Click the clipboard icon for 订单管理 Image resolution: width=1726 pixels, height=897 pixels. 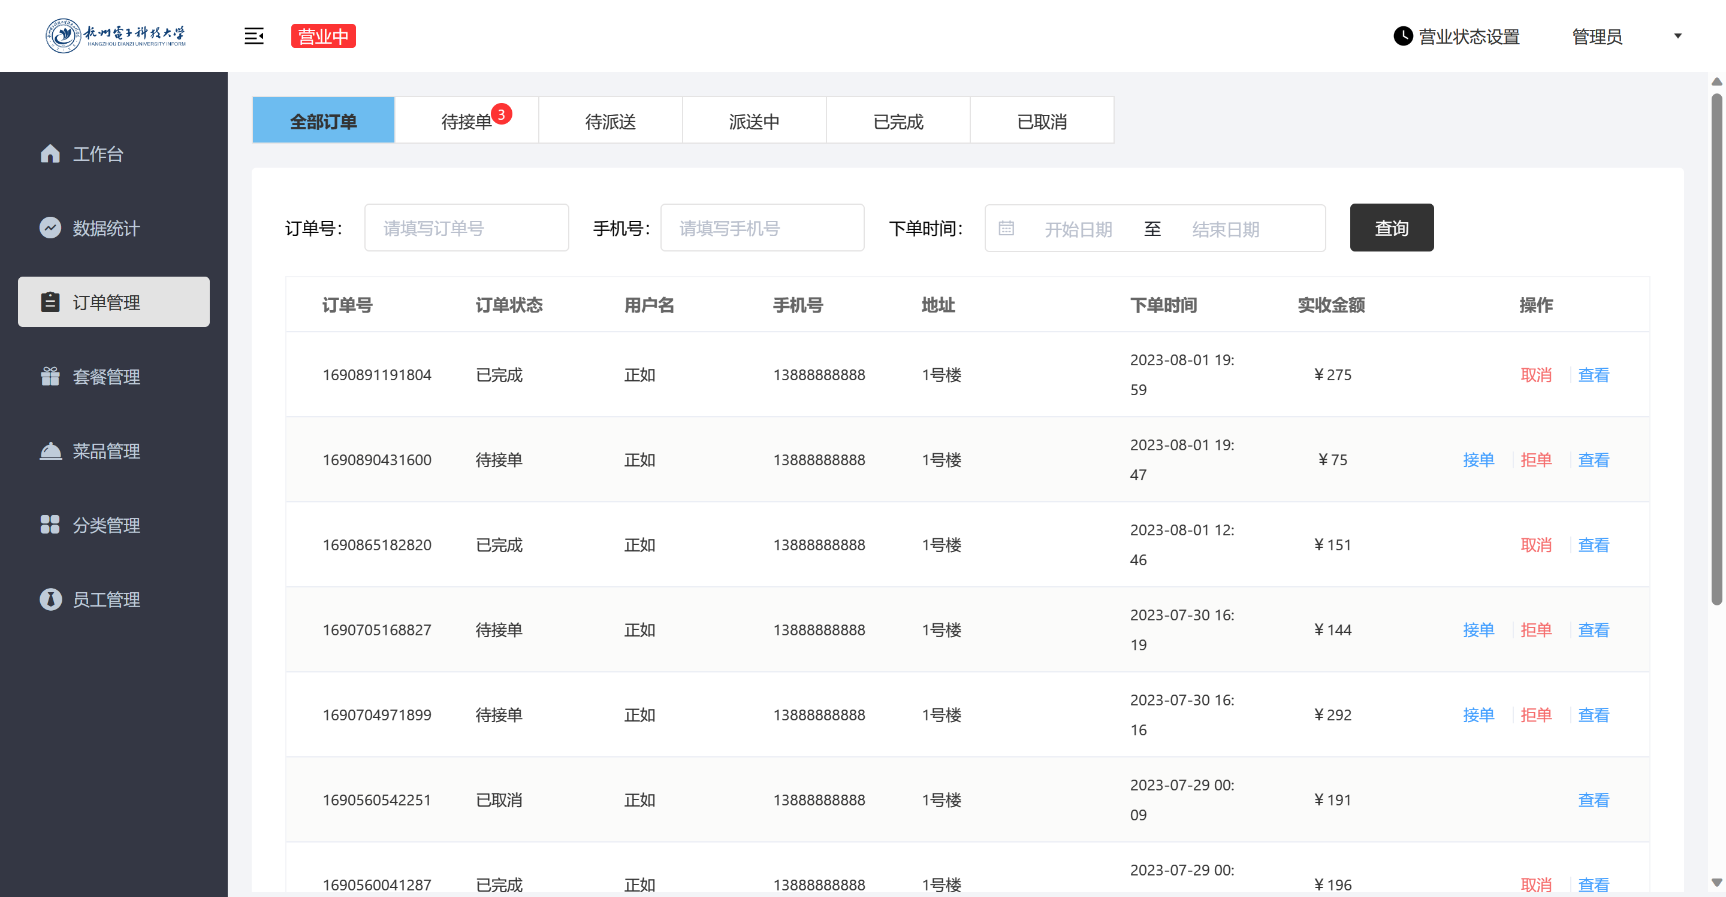coord(50,302)
